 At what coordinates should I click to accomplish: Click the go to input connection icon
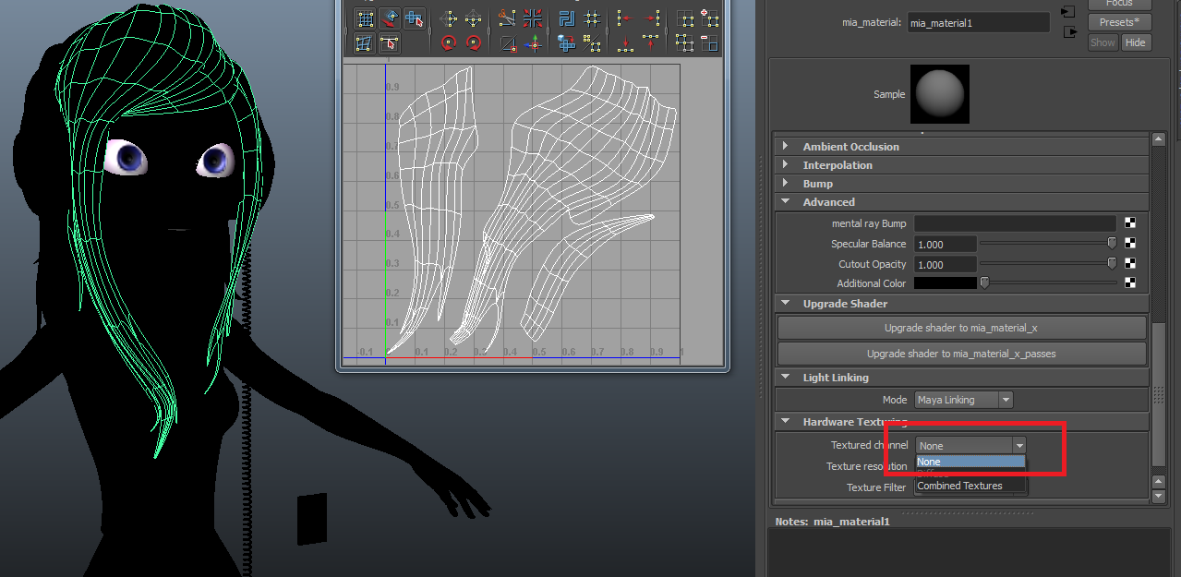pyautogui.click(x=1068, y=12)
